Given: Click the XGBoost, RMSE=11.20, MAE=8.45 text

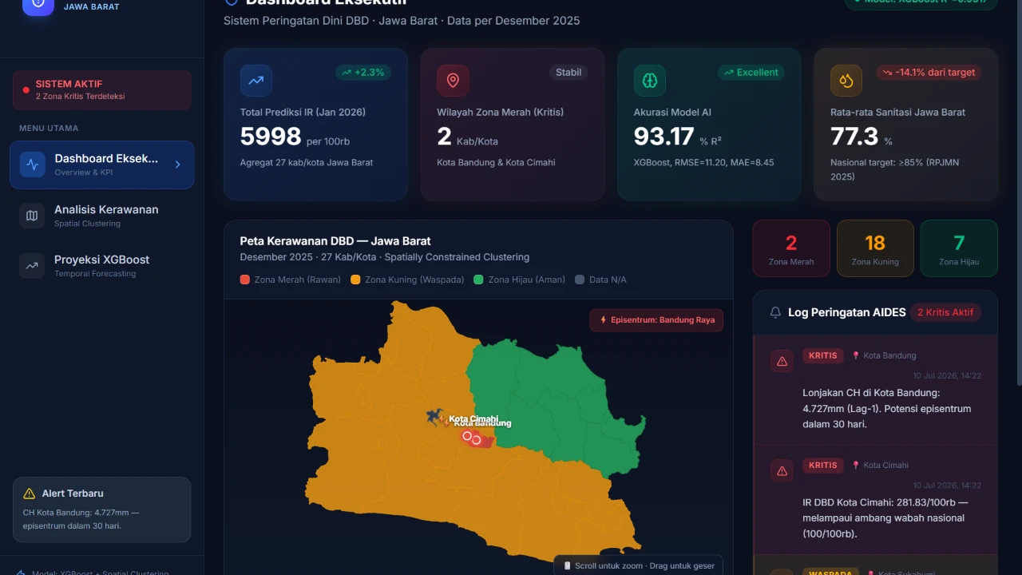Looking at the screenshot, I should click(x=704, y=162).
